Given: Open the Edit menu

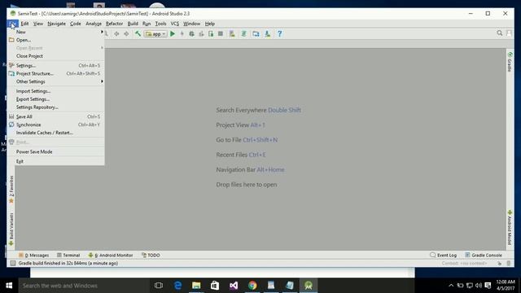Looking at the screenshot, I should pyautogui.click(x=24, y=24).
